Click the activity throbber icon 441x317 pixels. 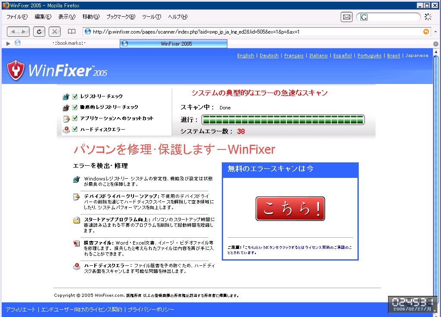(428, 17)
